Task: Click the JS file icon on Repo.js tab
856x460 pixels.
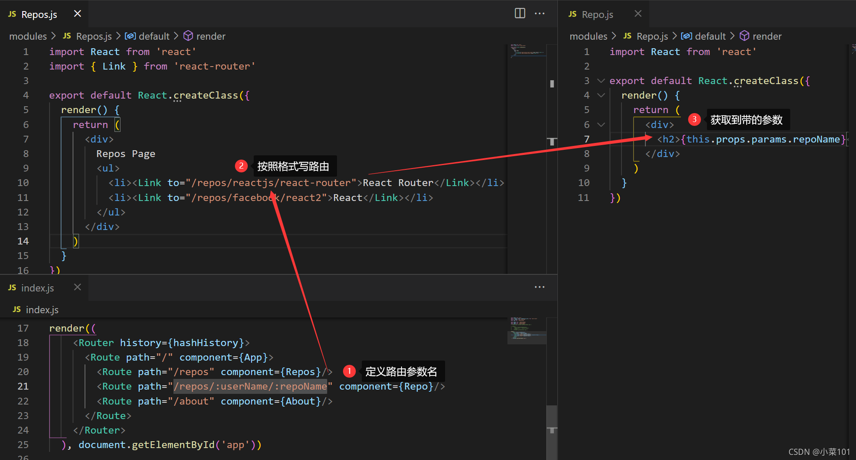Action: 572,14
